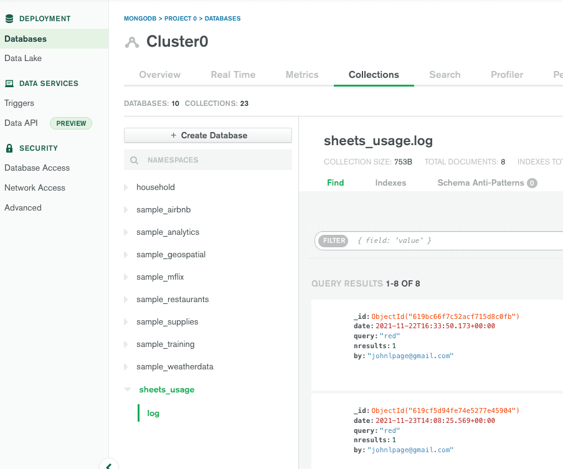Open Data Lake in the sidebar

pos(23,59)
